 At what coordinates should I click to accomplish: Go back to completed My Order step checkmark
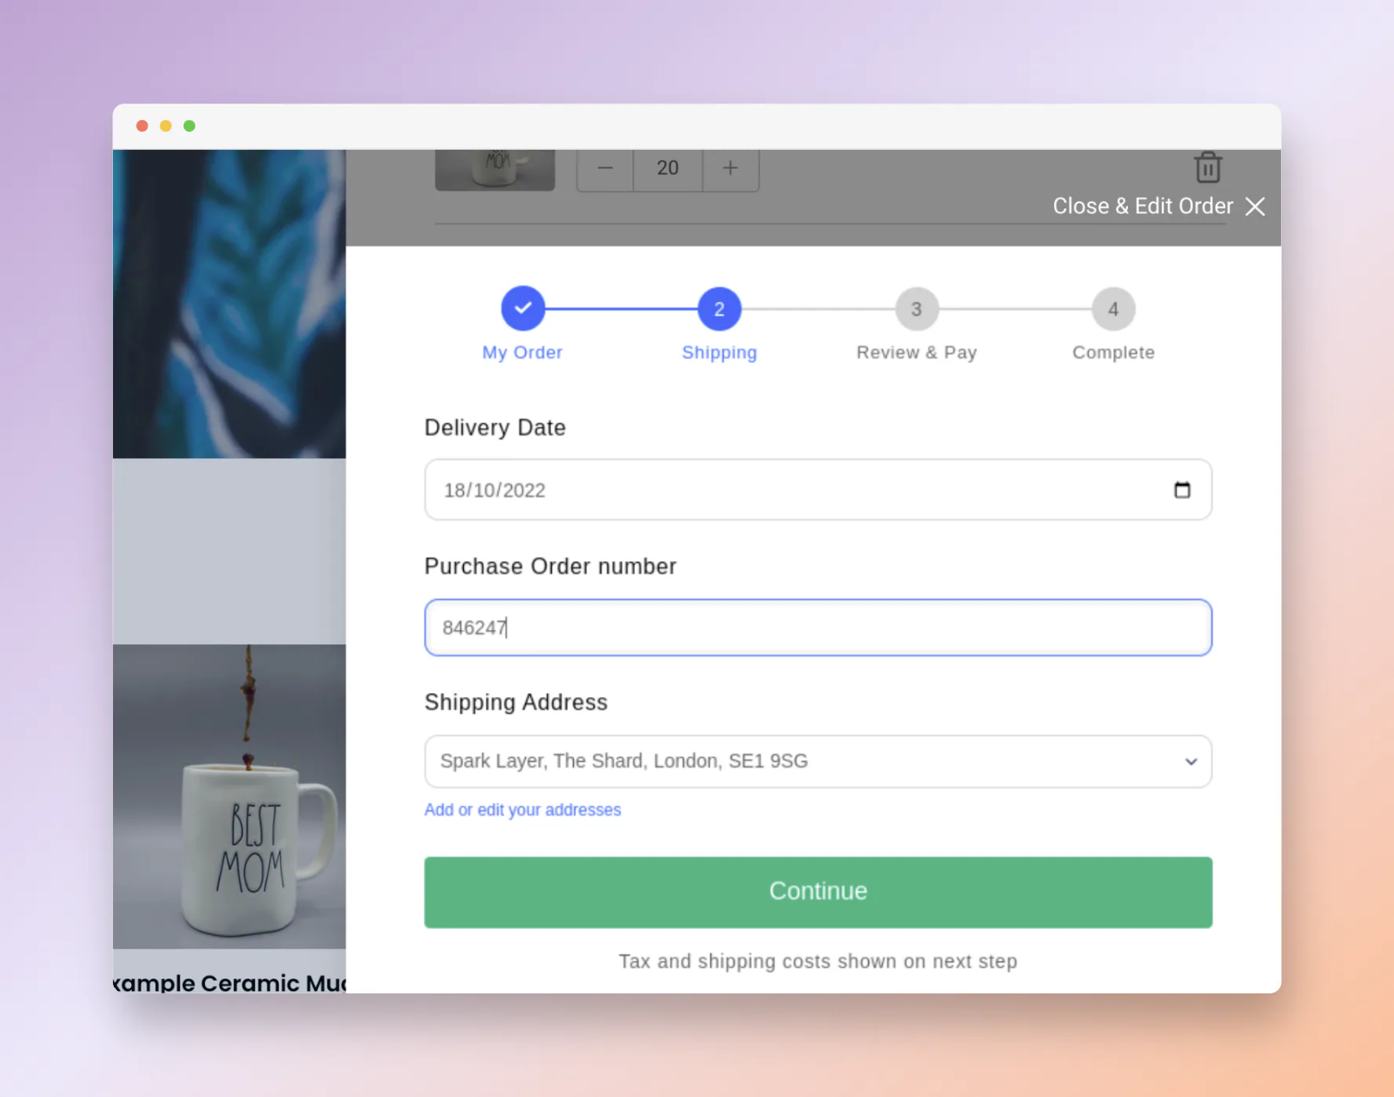(523, 308)
